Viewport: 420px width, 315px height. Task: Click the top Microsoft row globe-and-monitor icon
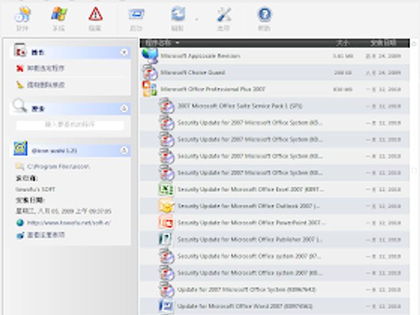[x=150, y=56]
